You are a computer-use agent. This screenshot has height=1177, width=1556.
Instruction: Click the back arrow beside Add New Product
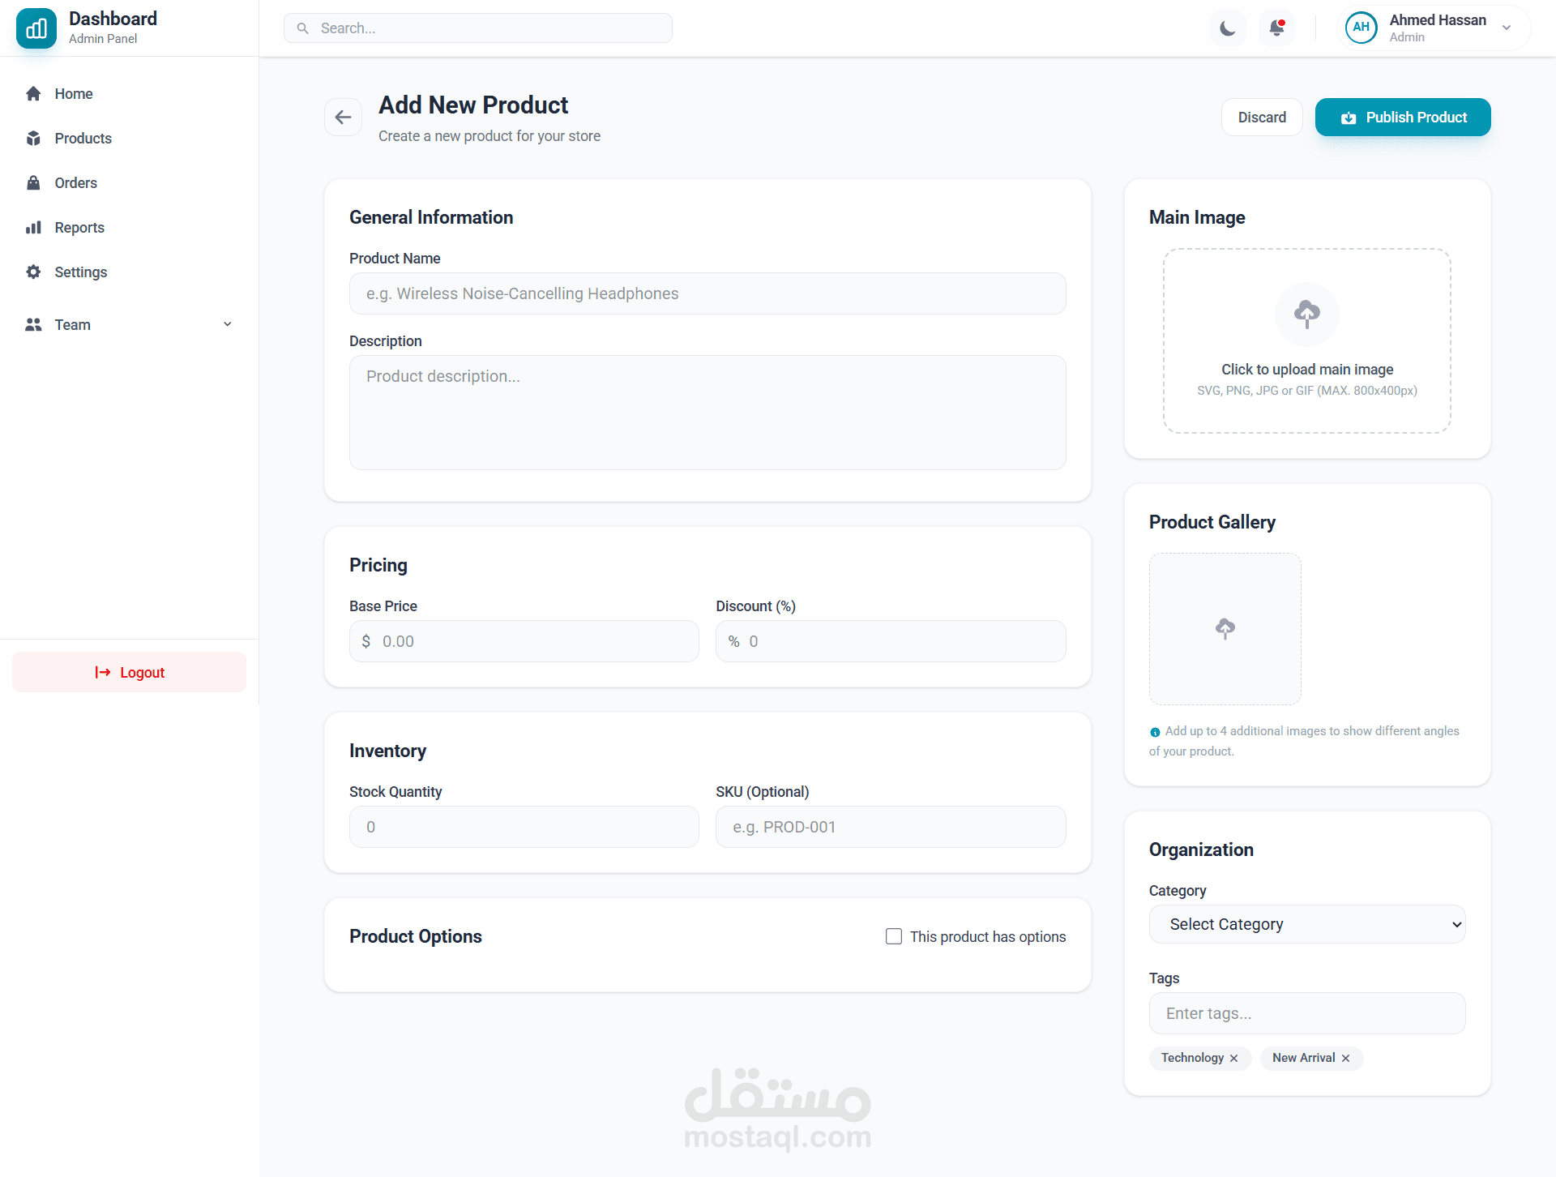343,118
